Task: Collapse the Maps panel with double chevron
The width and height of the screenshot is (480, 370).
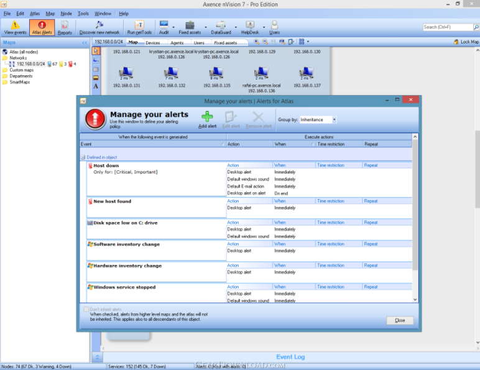Action: (x=85, y=43)
